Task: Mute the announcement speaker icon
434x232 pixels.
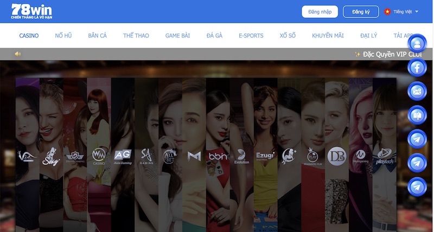Action: pyautogui.click(x=18, y=54)
